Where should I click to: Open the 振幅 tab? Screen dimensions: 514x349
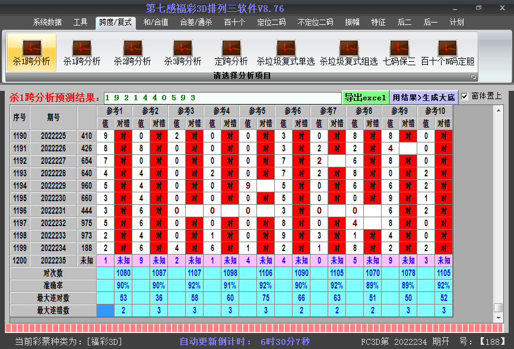[x=353, y=23]
